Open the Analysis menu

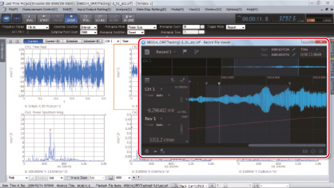coord(124,9)
